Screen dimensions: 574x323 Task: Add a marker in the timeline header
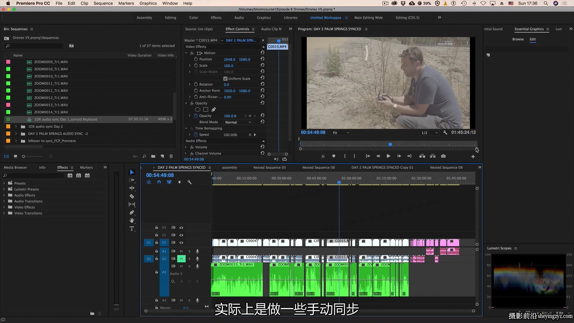tap(179, 182)
